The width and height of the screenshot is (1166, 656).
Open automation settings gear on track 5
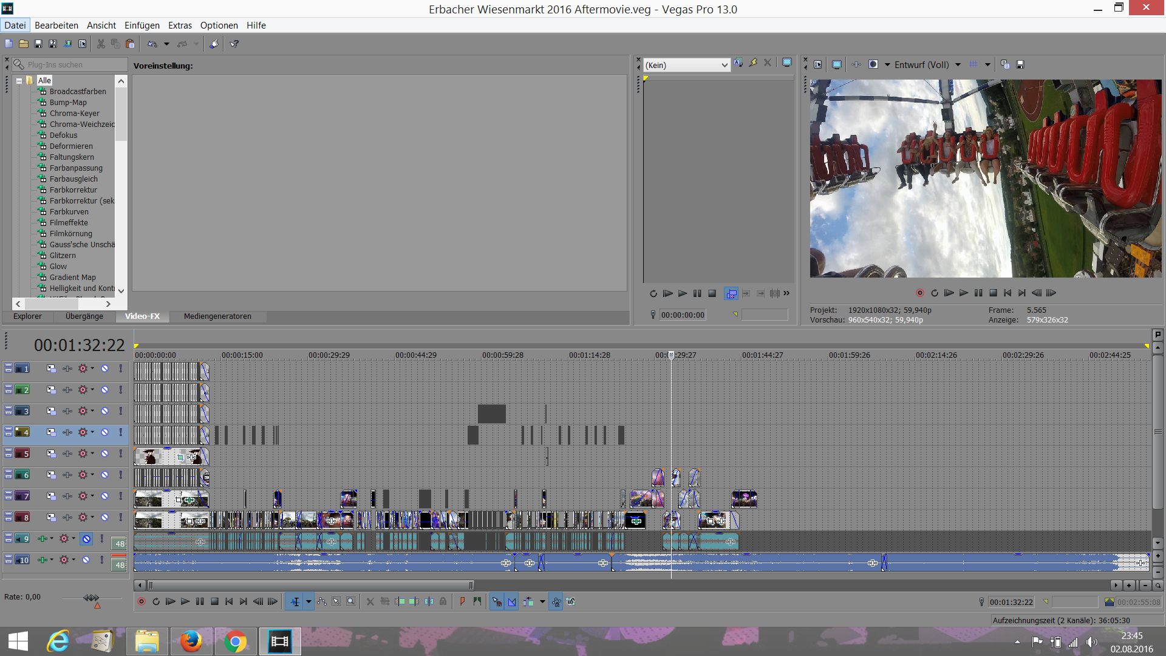point(83,454)
